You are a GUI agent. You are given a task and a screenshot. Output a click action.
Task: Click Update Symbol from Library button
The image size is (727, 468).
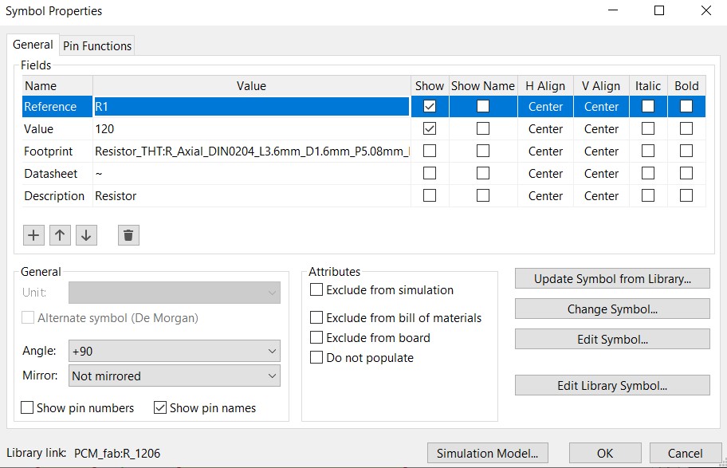(x=611, y=279)
